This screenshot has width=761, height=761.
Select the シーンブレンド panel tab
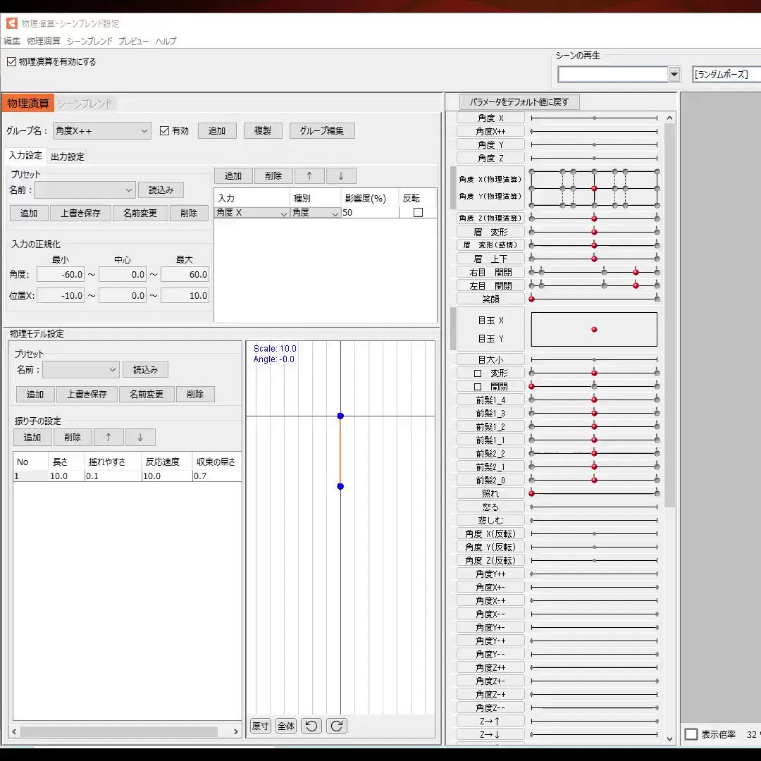click(85, 104)
